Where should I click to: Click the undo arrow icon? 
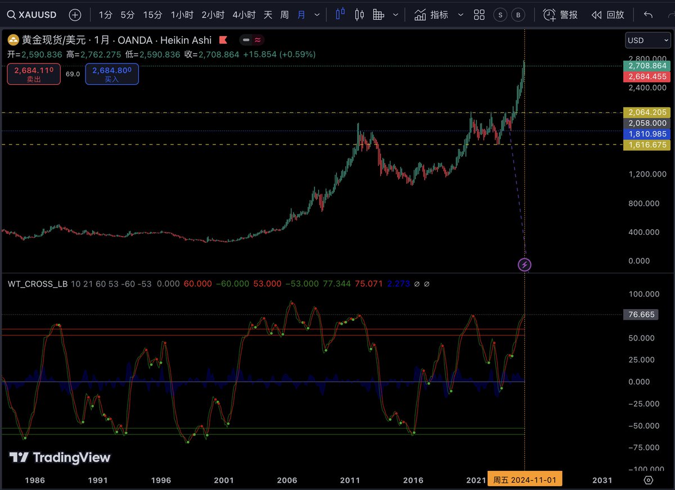point(648,15)
